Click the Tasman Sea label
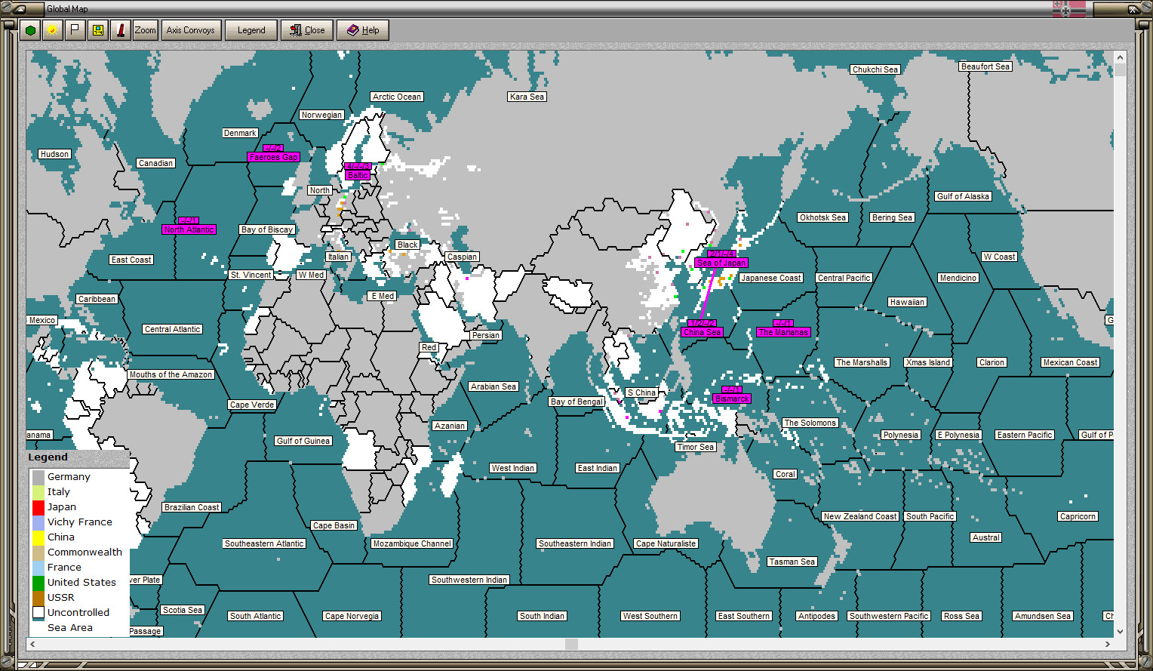Screen dimensions: 1153x671 (x=792, y=562)
